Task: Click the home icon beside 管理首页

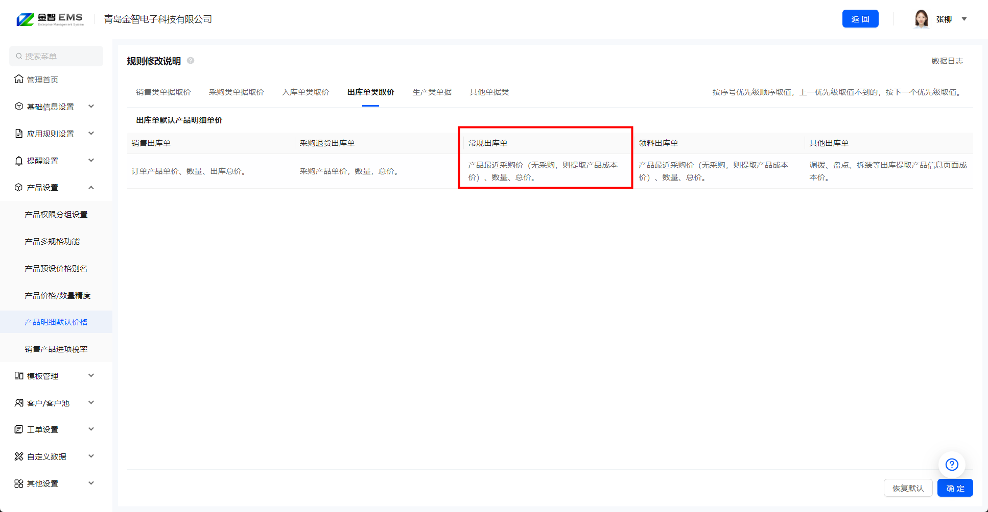Action: [x=19, y=79]
